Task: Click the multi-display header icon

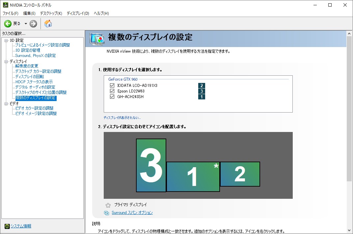Action: [x=97, y=39]
